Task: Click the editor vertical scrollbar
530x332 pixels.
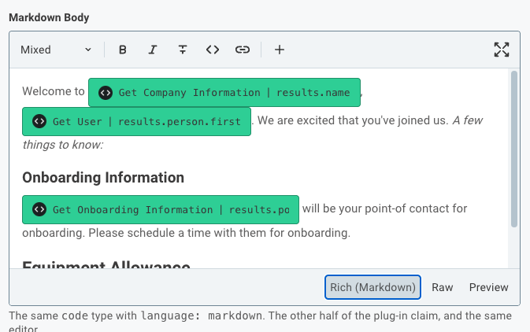Action: coord(514,149)
